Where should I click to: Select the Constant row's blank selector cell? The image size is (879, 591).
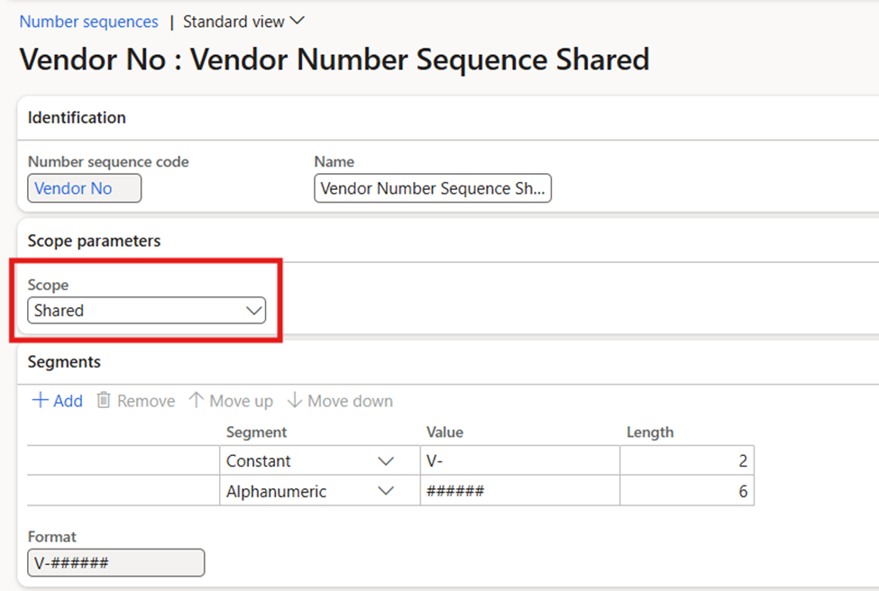tap(123, 461)
